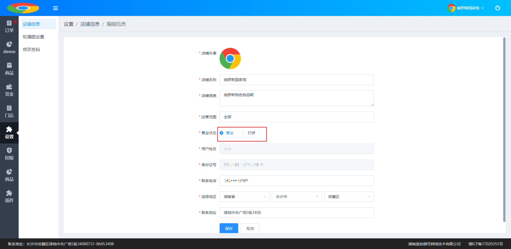511x249 pixels.
Task: Click the 取消 cancel button
Action: tap(250, 228)
